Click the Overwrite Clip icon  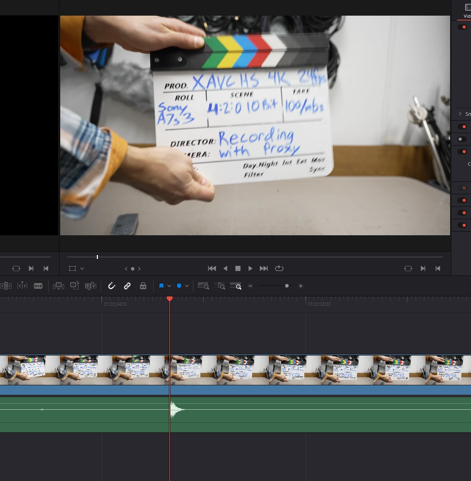(x=74, y=286)
